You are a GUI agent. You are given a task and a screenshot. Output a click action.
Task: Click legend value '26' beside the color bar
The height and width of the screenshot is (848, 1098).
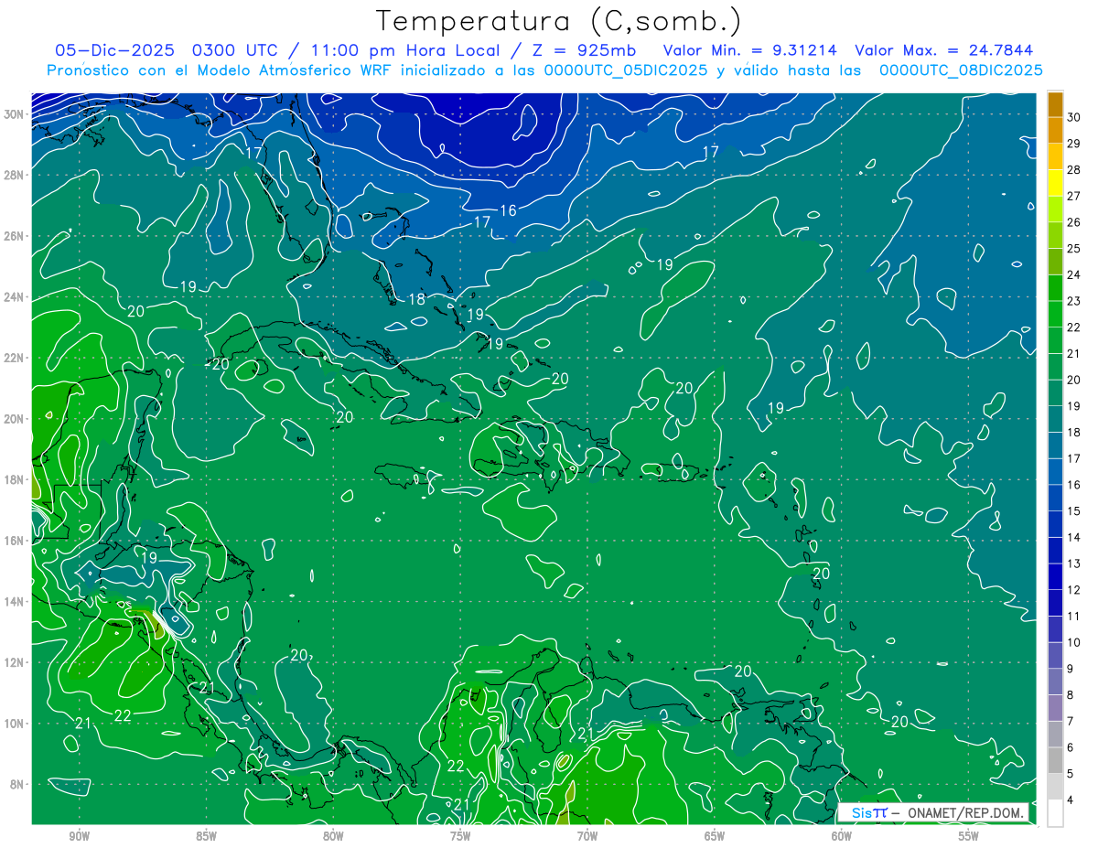tap(1074, 222)
